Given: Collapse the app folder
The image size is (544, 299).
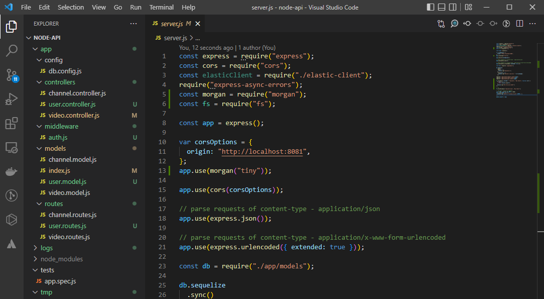Looking at the screenshot, I should coord(35,49).
